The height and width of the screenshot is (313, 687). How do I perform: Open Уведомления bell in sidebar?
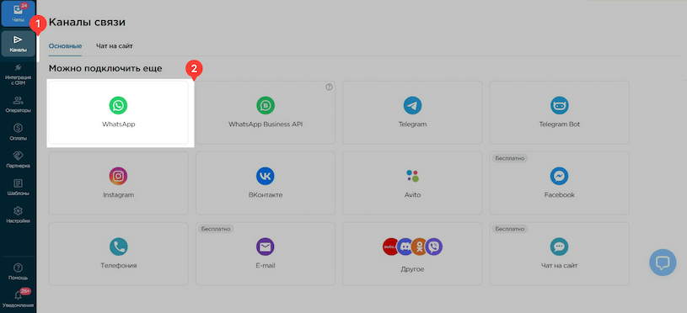[18, 298]
